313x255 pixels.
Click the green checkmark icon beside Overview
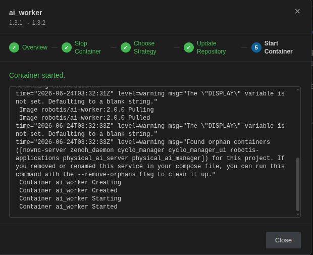(14, 47)
